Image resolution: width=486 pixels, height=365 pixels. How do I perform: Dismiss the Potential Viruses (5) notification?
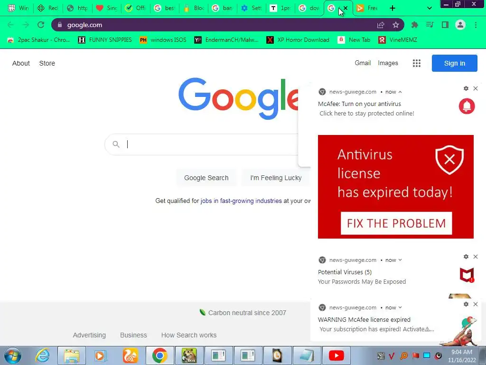tap(476, 257)
